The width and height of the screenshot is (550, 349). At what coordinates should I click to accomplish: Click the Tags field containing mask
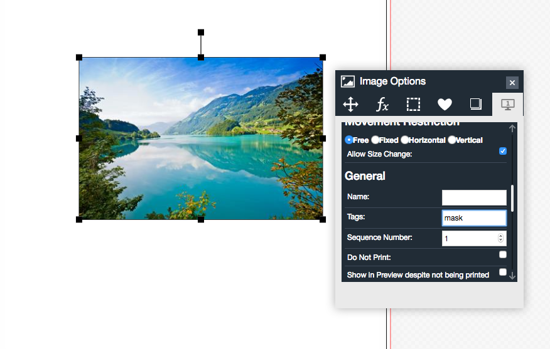coord(474,218)
